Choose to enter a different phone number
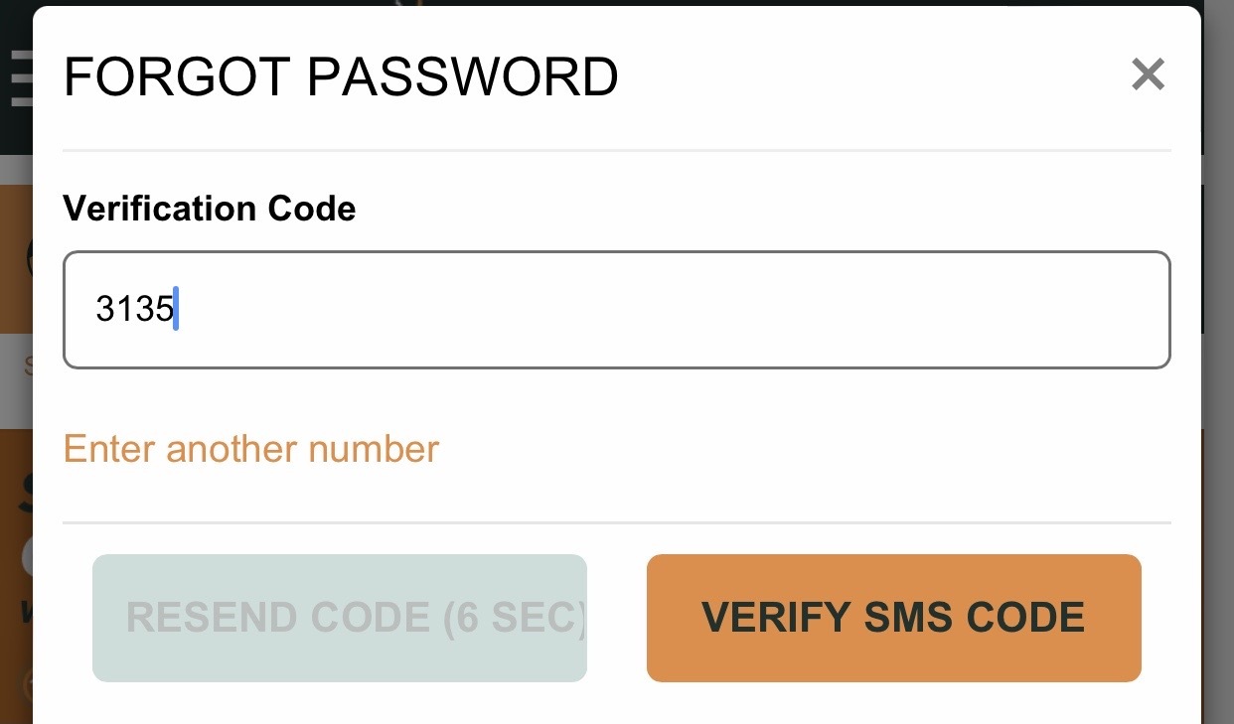This screenshot has height=724, width=1234. coord(251,449)
